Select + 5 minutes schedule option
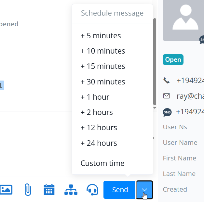The height and width of the screenshot is (202, 204). point(101,36)
